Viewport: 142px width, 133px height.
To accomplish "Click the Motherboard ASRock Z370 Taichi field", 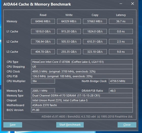I will pos(82,105).
